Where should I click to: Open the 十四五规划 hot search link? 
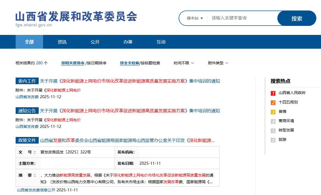tap(288, 102)
